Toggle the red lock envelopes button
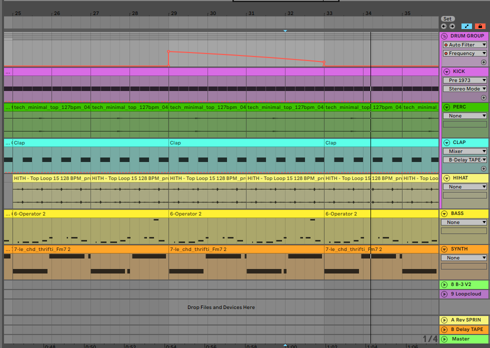 point(480,26)
